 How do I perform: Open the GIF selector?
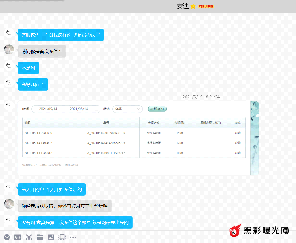pos(18,237)
